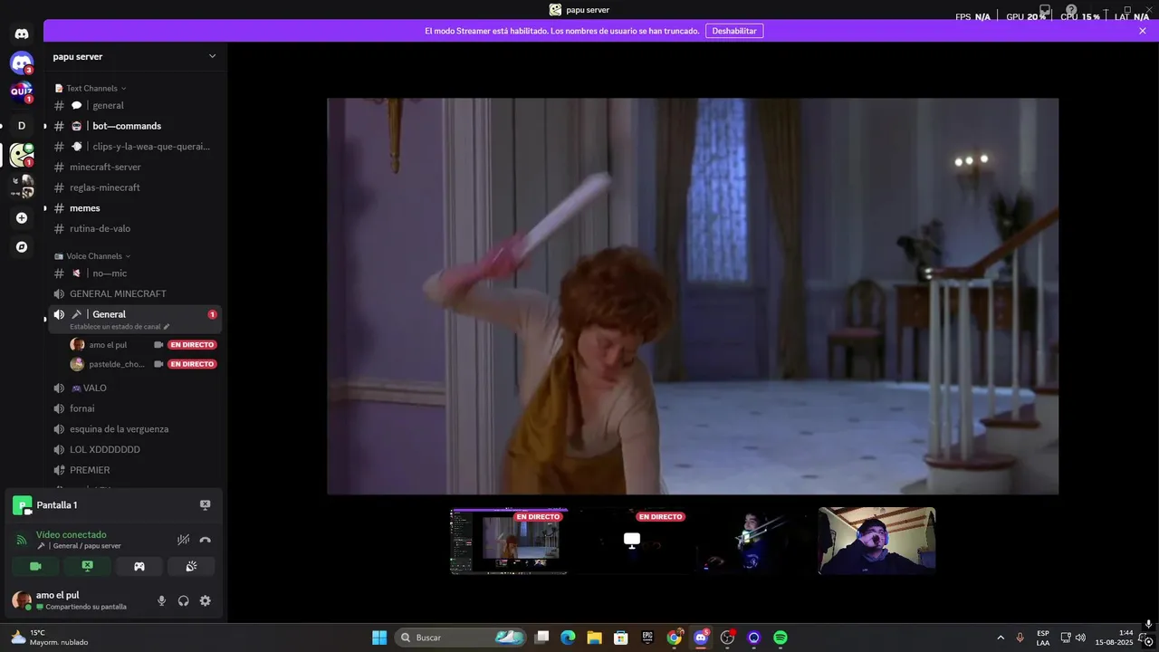Join esquina de la verguenza channel
The width and height of the screenshot is (1159, 652).
[x=135, y=429]
